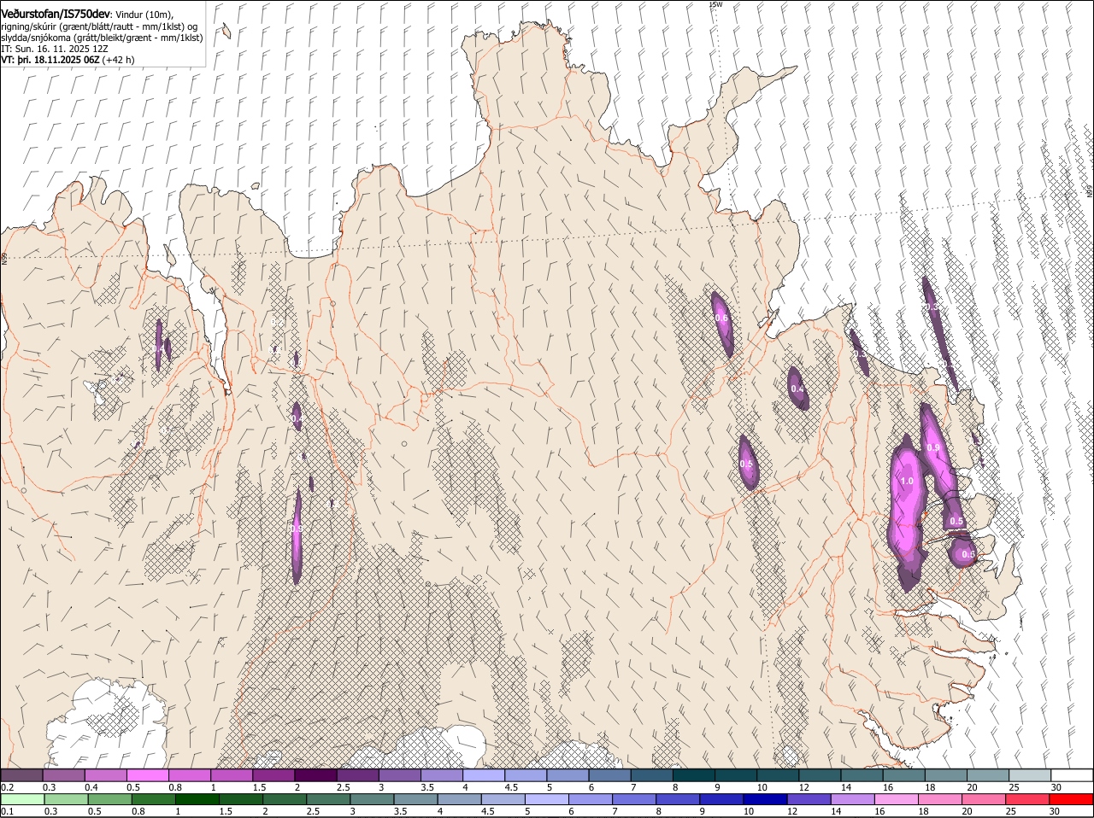Click the 1.0 value on the large pink snow area
This screenshot has width=1094, height=818.
pos(907,481)
